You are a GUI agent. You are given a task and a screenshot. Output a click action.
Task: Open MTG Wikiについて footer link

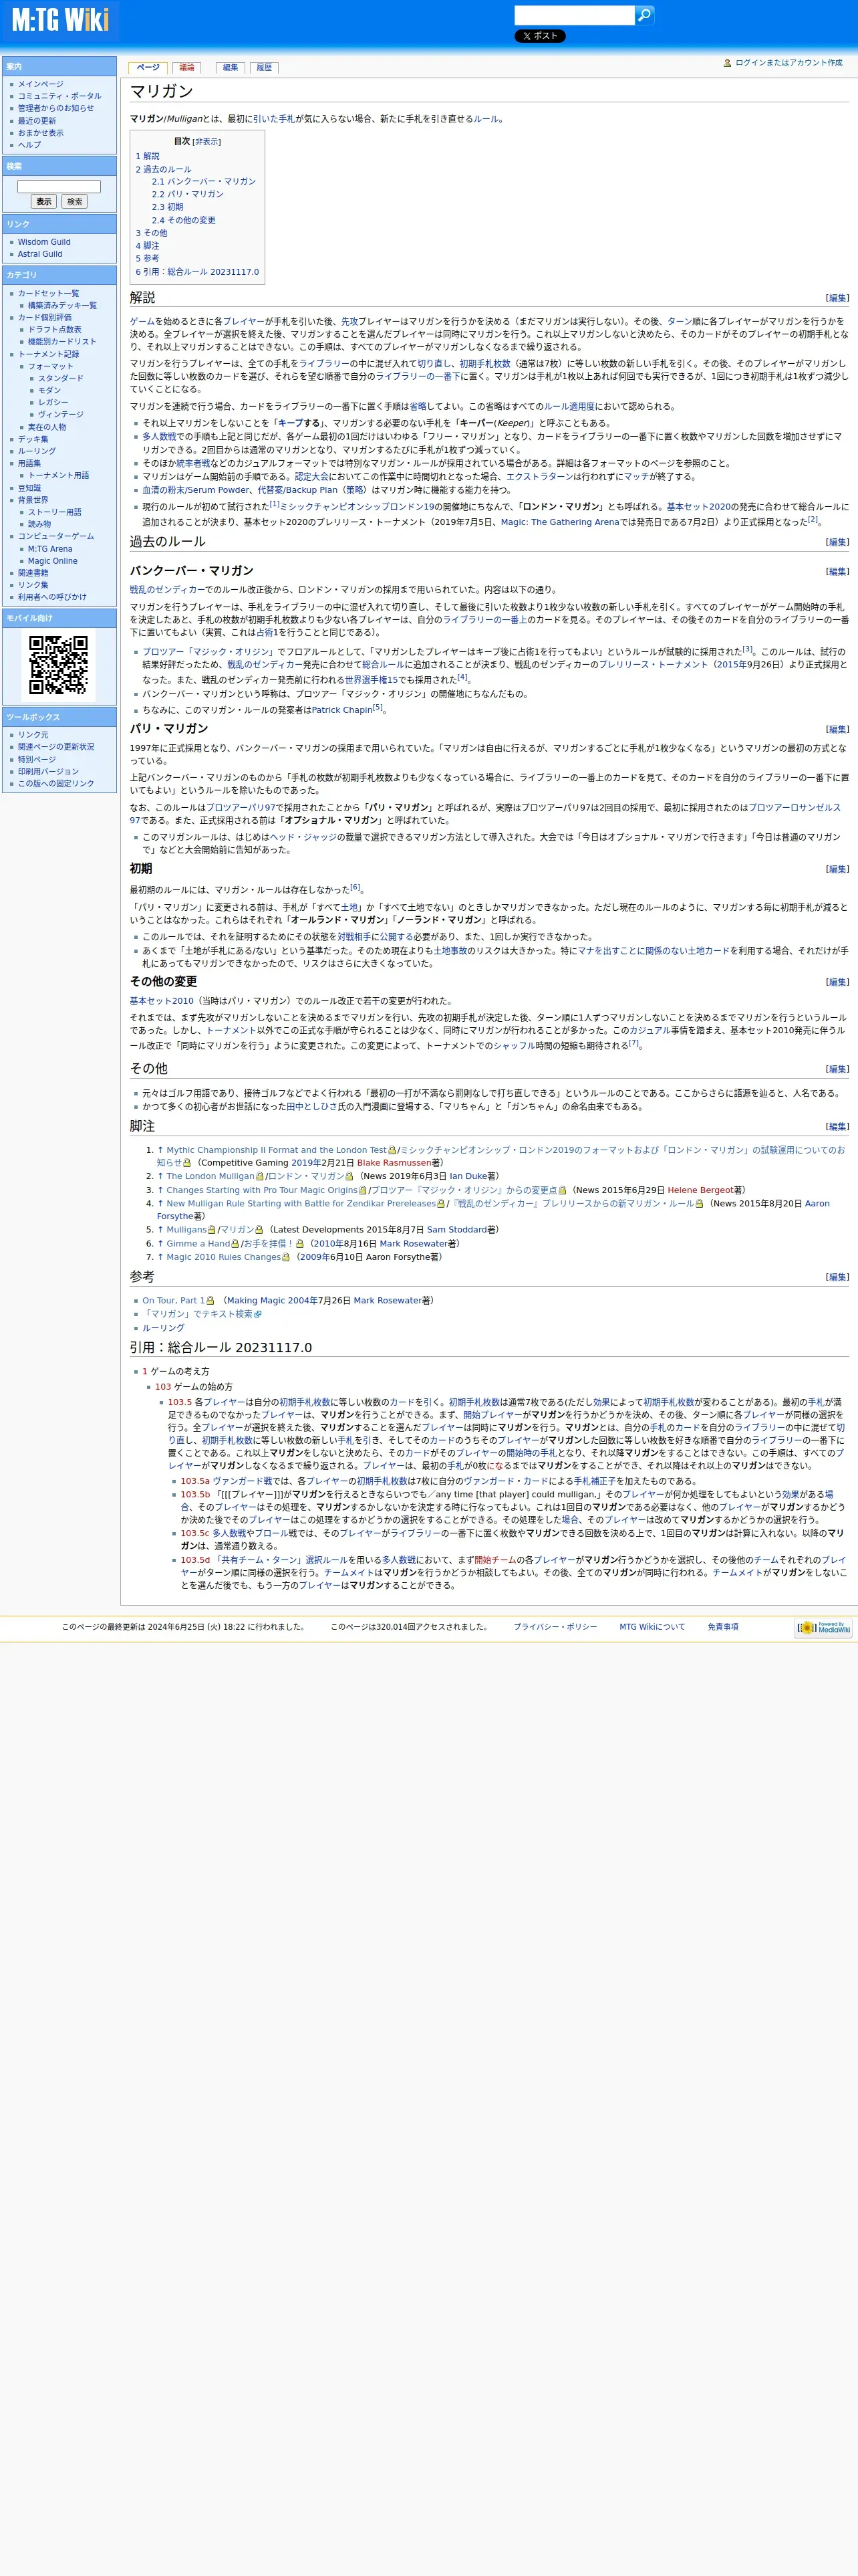click(x=652, y=1627)
